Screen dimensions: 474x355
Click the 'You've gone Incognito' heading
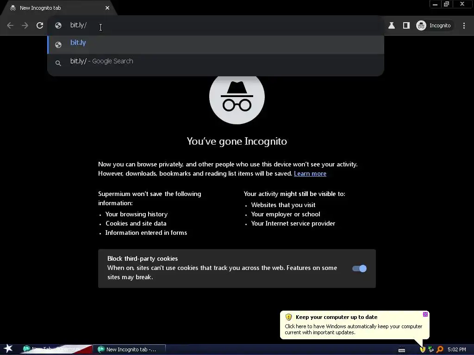[237, 141]
